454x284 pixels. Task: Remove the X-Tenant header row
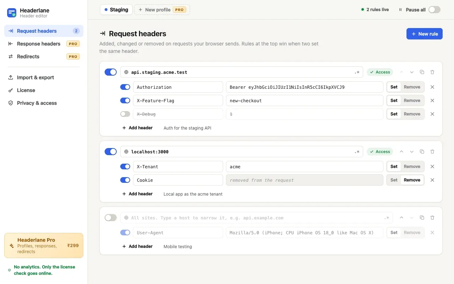pyautogui.click(x=432, y=166)
